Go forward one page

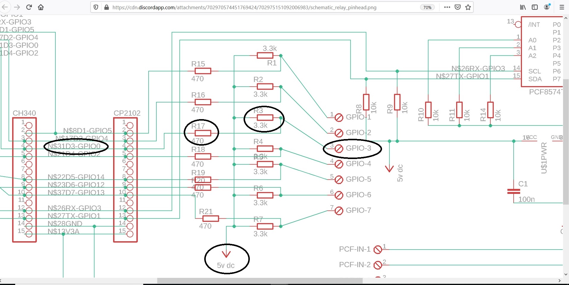[17, 7]
